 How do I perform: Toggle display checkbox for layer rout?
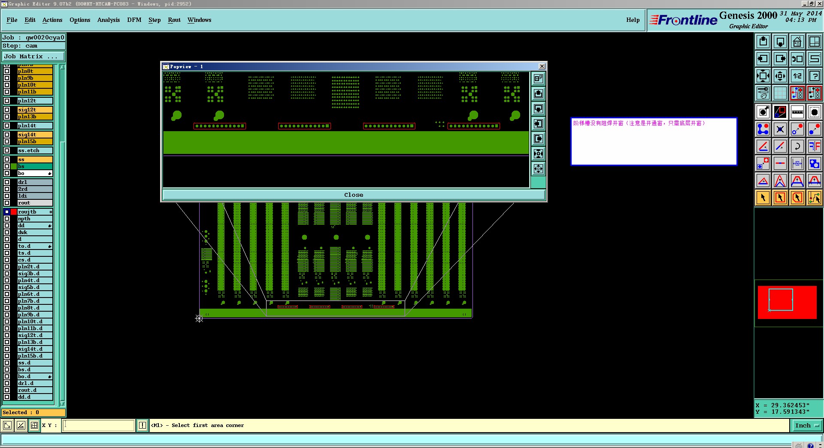point(7,203)
